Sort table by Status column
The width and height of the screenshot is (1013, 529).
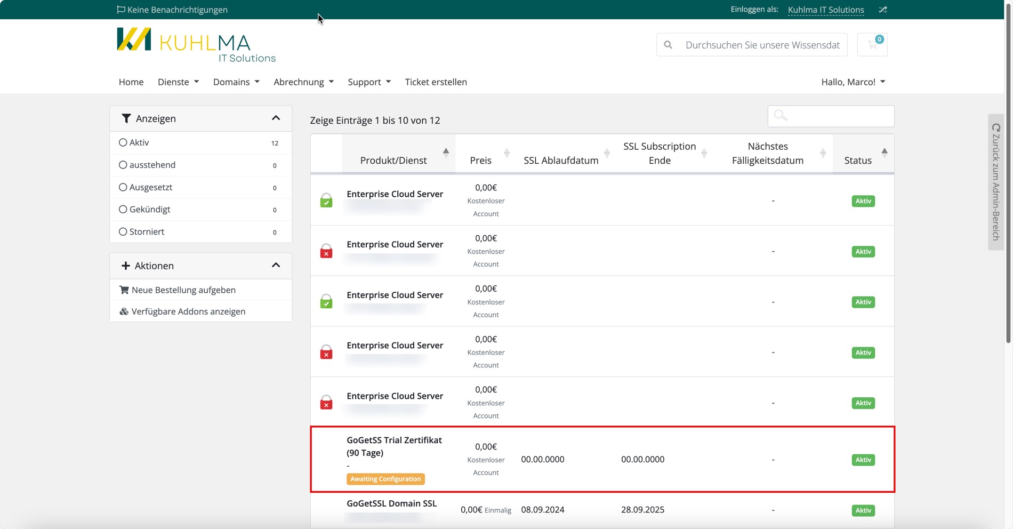[863, 154]
